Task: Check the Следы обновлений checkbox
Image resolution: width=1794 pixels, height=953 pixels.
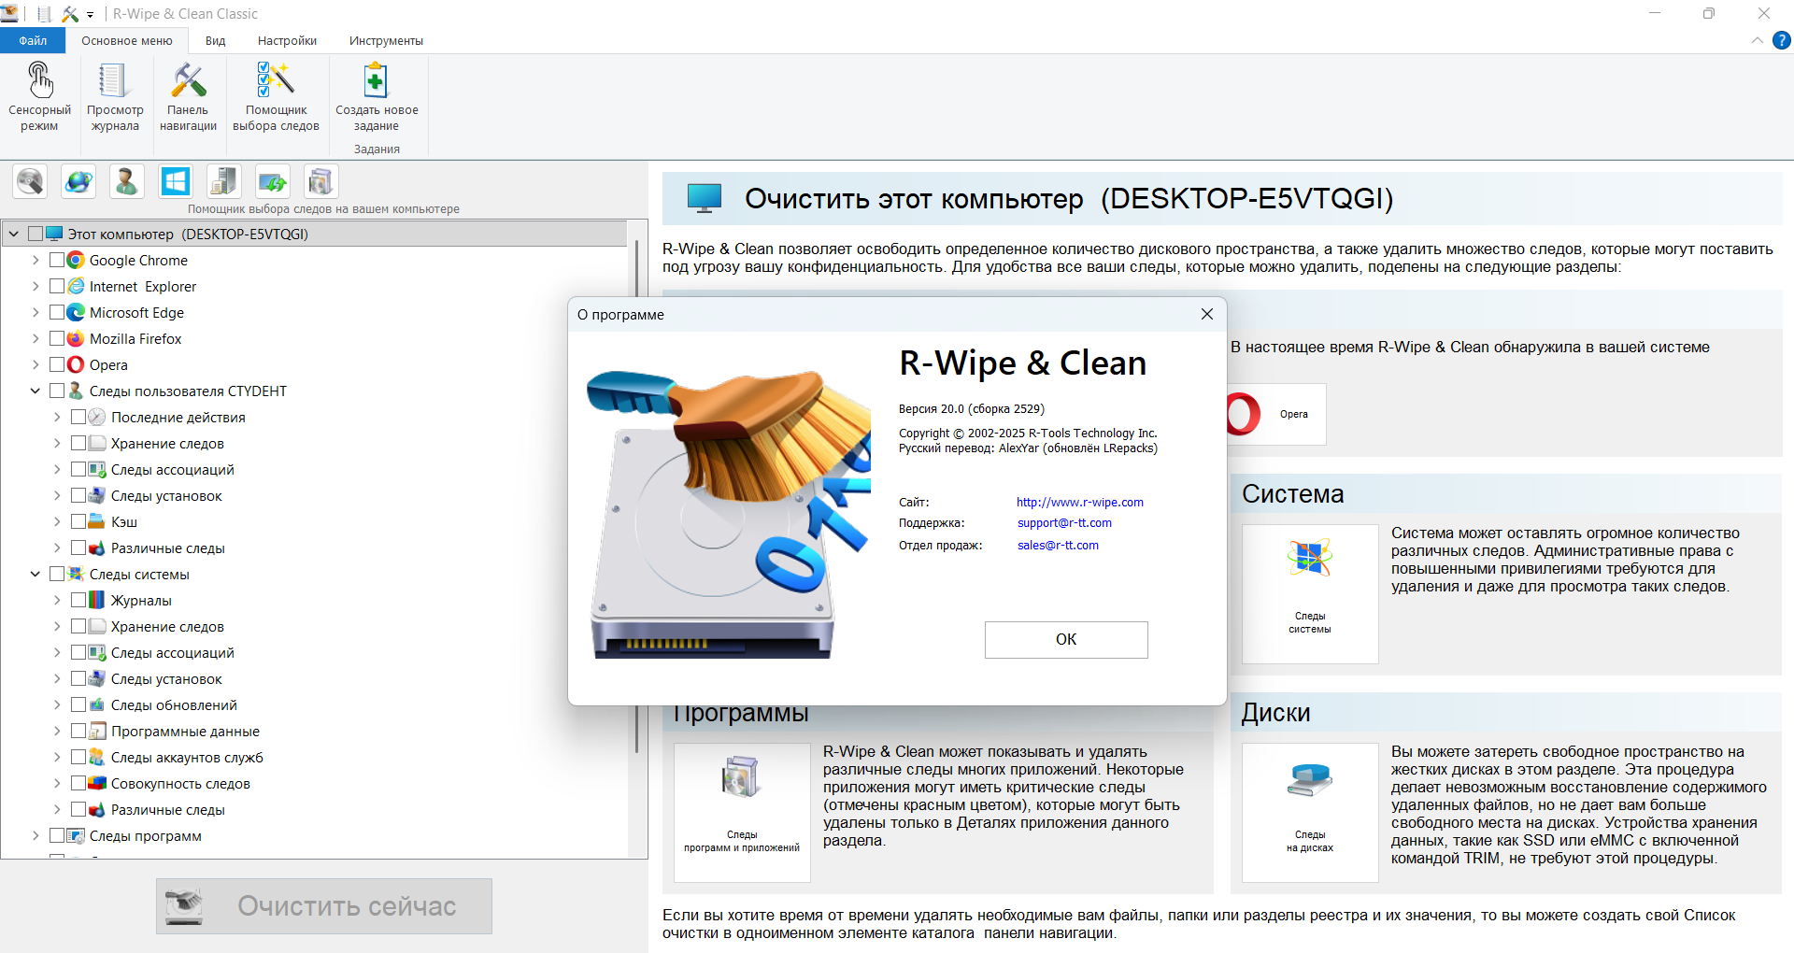Action: pos(78,704)
